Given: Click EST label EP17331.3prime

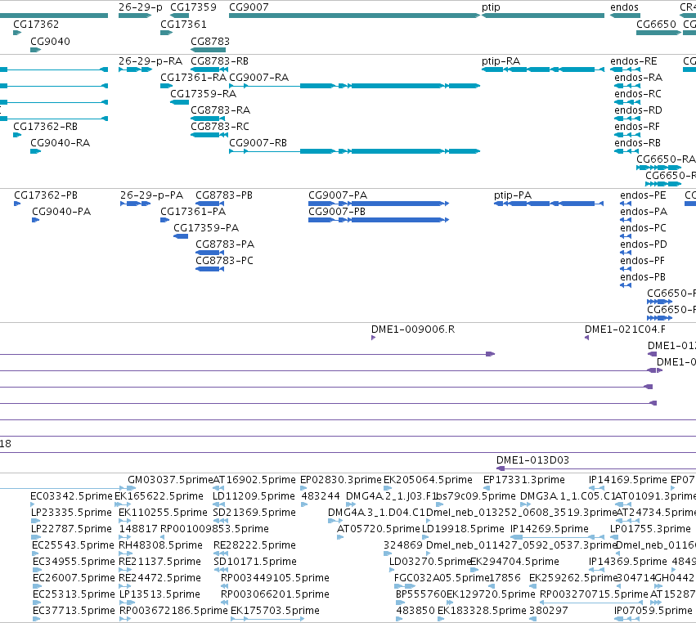Looking at the screenshot, I should 523,481.
